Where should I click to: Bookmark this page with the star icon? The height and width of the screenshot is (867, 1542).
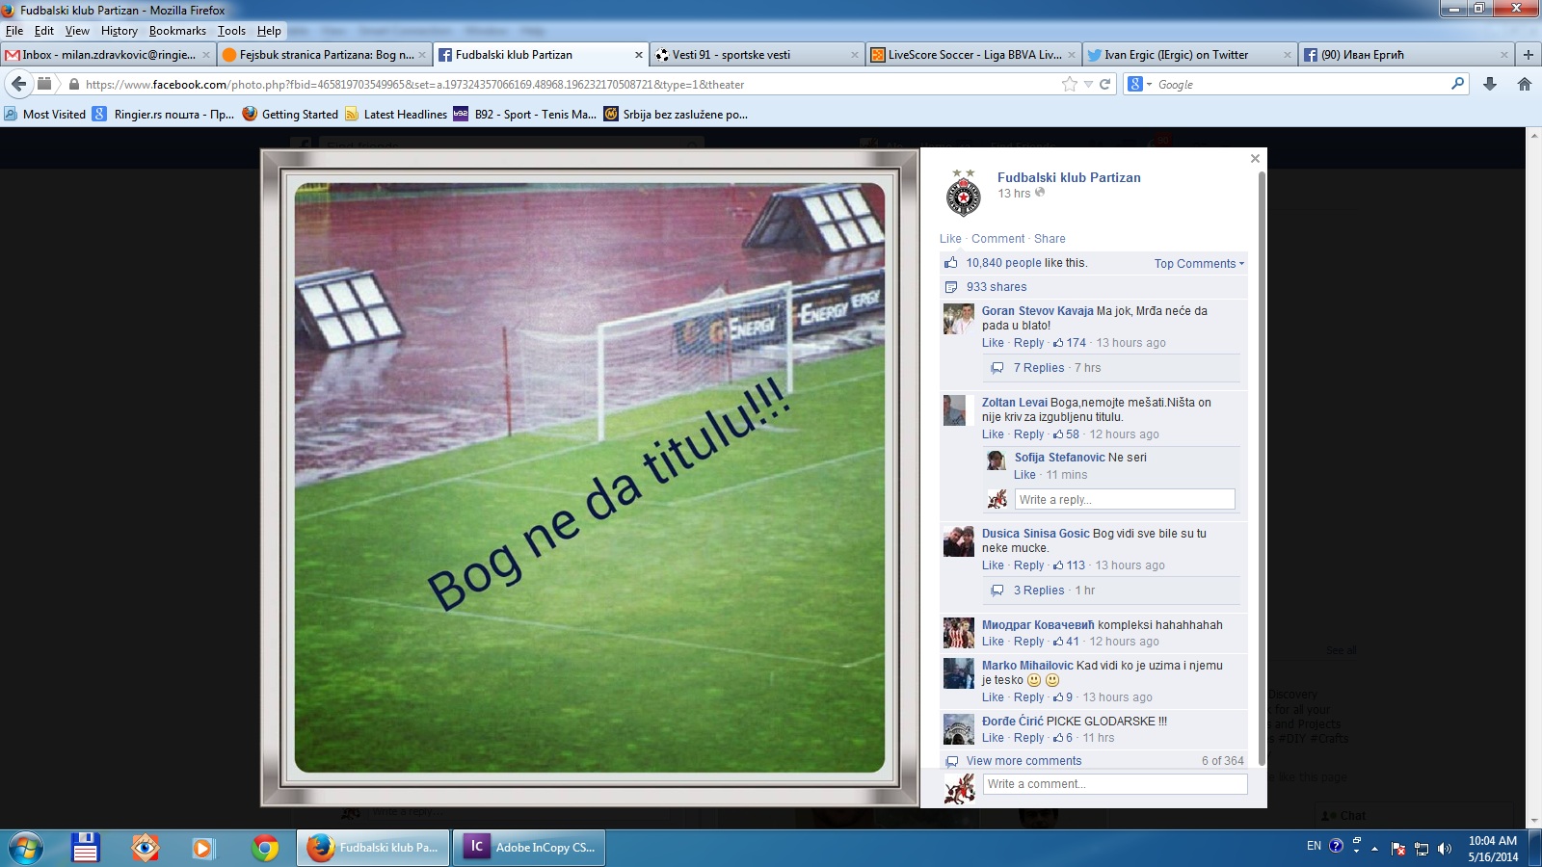tap(1069, 84)
